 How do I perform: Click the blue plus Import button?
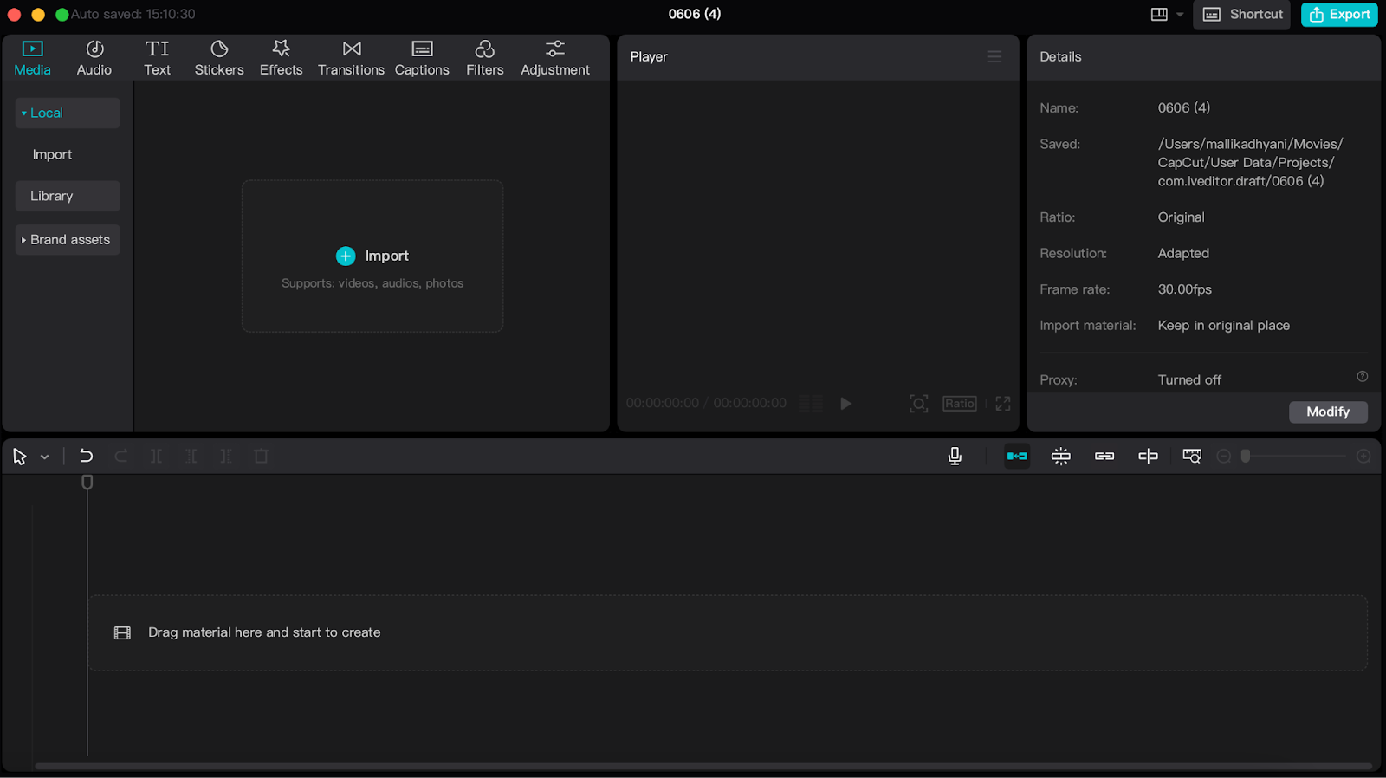click(372, 256)
